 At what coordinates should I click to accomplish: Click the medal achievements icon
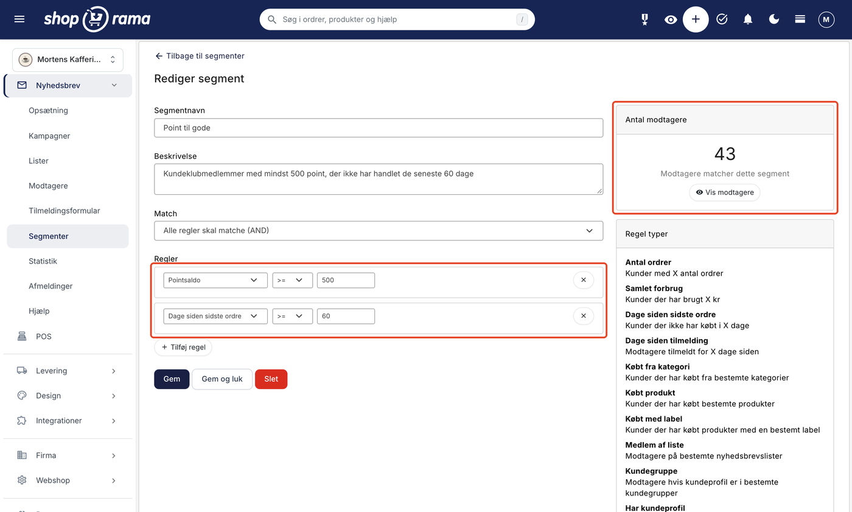pyautogui.click(x=644, y=19)
